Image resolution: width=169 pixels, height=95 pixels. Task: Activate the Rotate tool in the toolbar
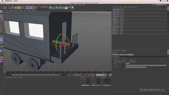pyautogui.click(x=19, y=8)
